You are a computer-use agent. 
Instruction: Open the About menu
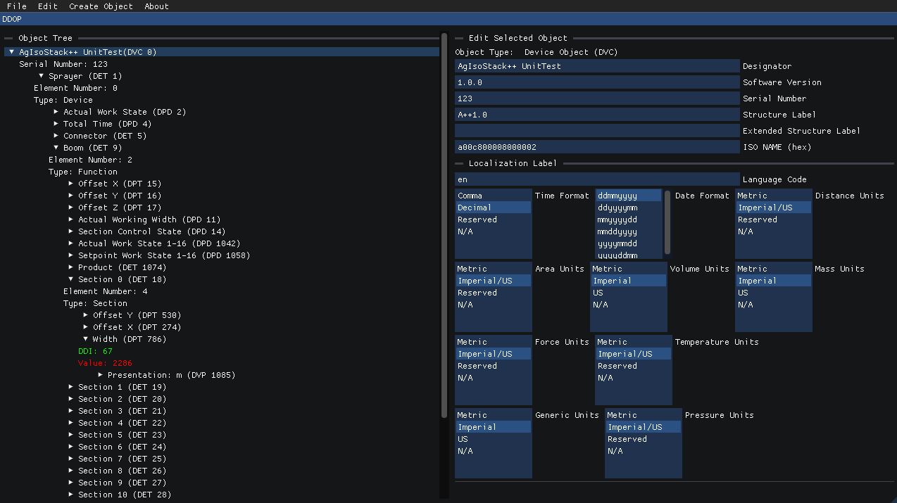tap(156, 6)
